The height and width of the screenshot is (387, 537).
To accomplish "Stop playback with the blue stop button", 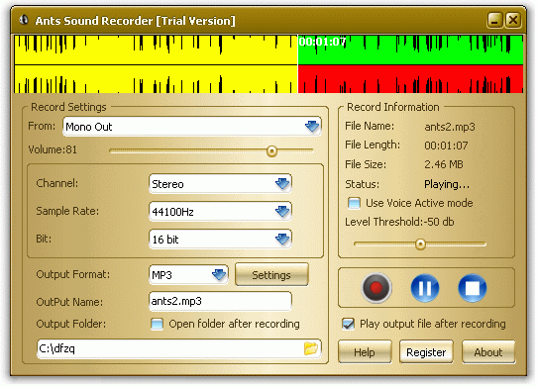I will (x=473, y=288).
